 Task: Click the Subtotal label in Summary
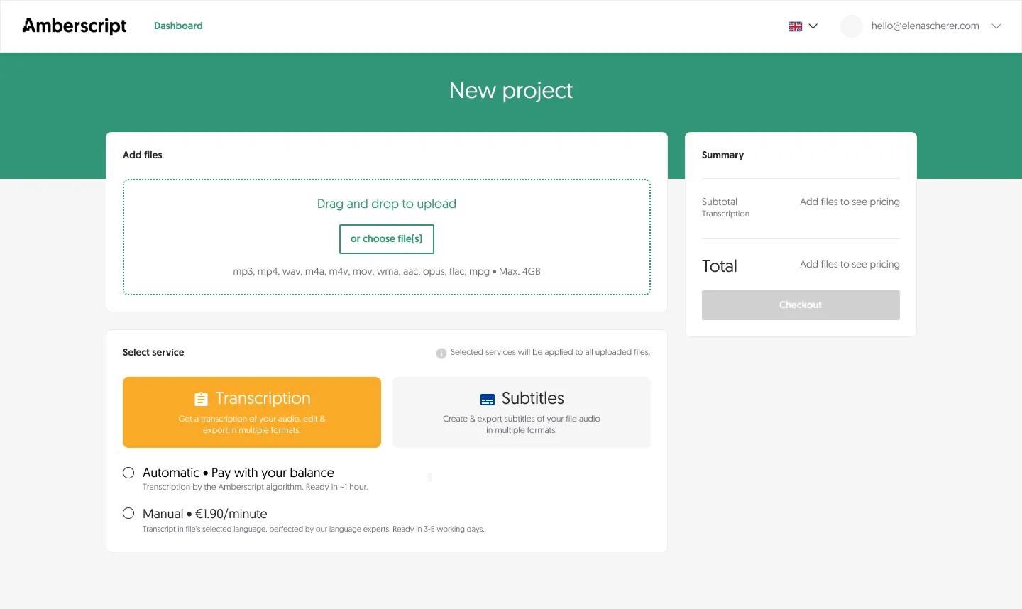pos(720,202)
